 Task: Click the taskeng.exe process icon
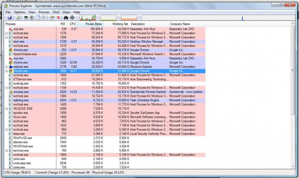tap(11, 100)
